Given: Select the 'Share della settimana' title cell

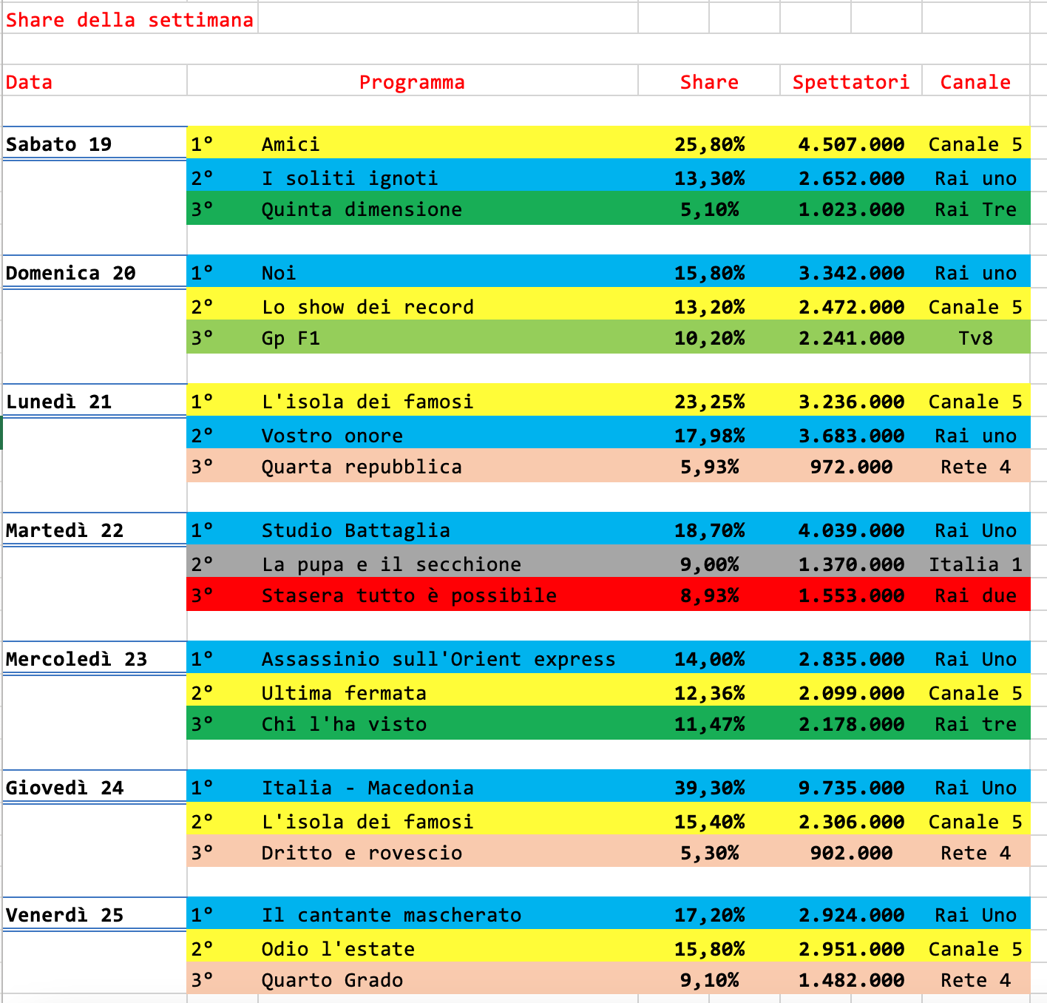Looking at the screenshot, I should pos(129,20).
